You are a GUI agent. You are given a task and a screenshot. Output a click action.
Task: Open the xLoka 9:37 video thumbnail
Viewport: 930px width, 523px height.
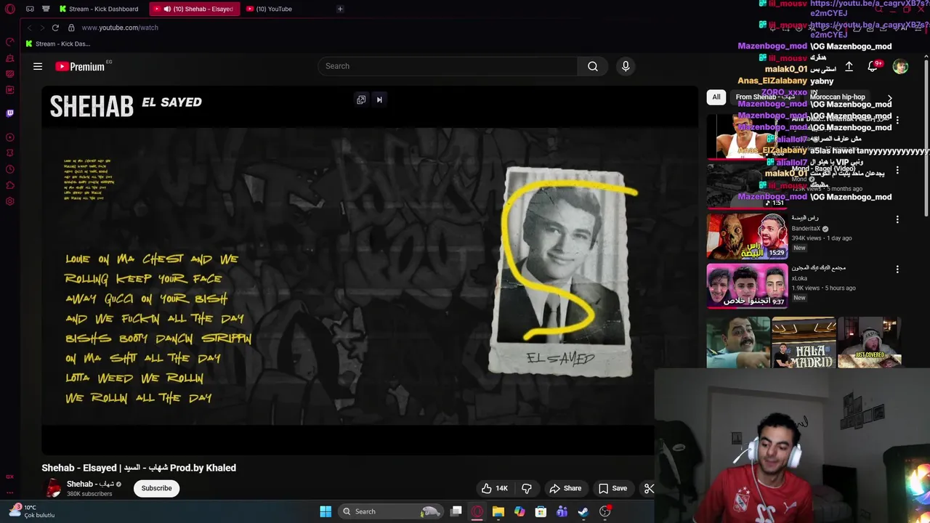click(x=748, y=286)
